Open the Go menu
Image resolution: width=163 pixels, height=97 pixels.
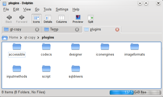[x=37, y=9]
